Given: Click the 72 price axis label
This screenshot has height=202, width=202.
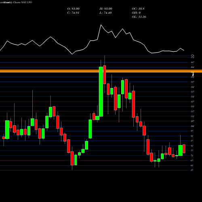Looking at the screenshot, I should [x=192, y=156].
